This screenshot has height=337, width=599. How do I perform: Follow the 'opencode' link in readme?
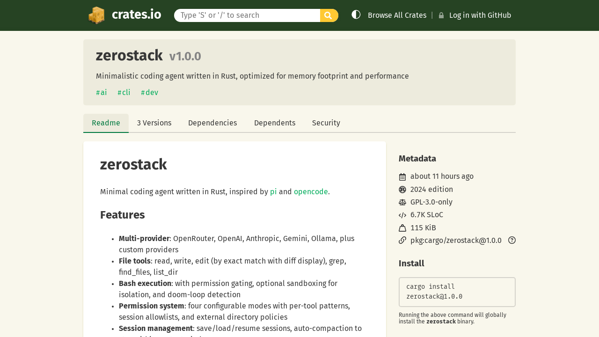pyautogui.click(x=311, y=192)
